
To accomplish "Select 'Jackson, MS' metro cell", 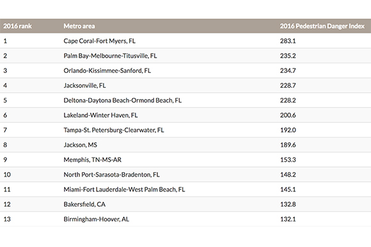I will coord(81,145).
